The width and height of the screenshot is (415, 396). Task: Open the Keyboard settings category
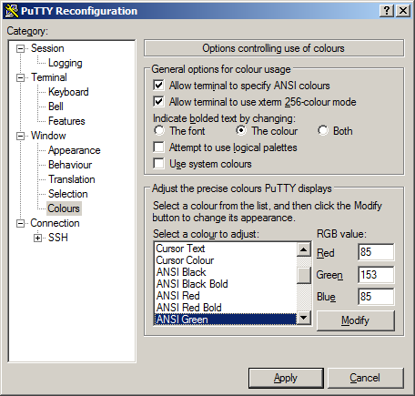pos(68,92)
